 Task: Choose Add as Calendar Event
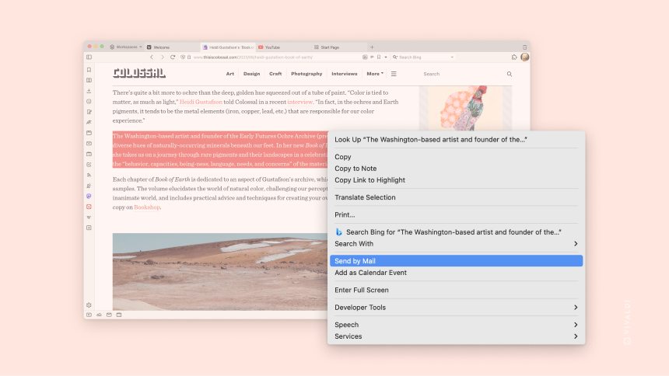456,273
